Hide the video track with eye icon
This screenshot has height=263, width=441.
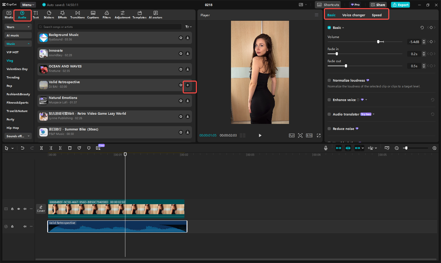click(x=19, y=209)
